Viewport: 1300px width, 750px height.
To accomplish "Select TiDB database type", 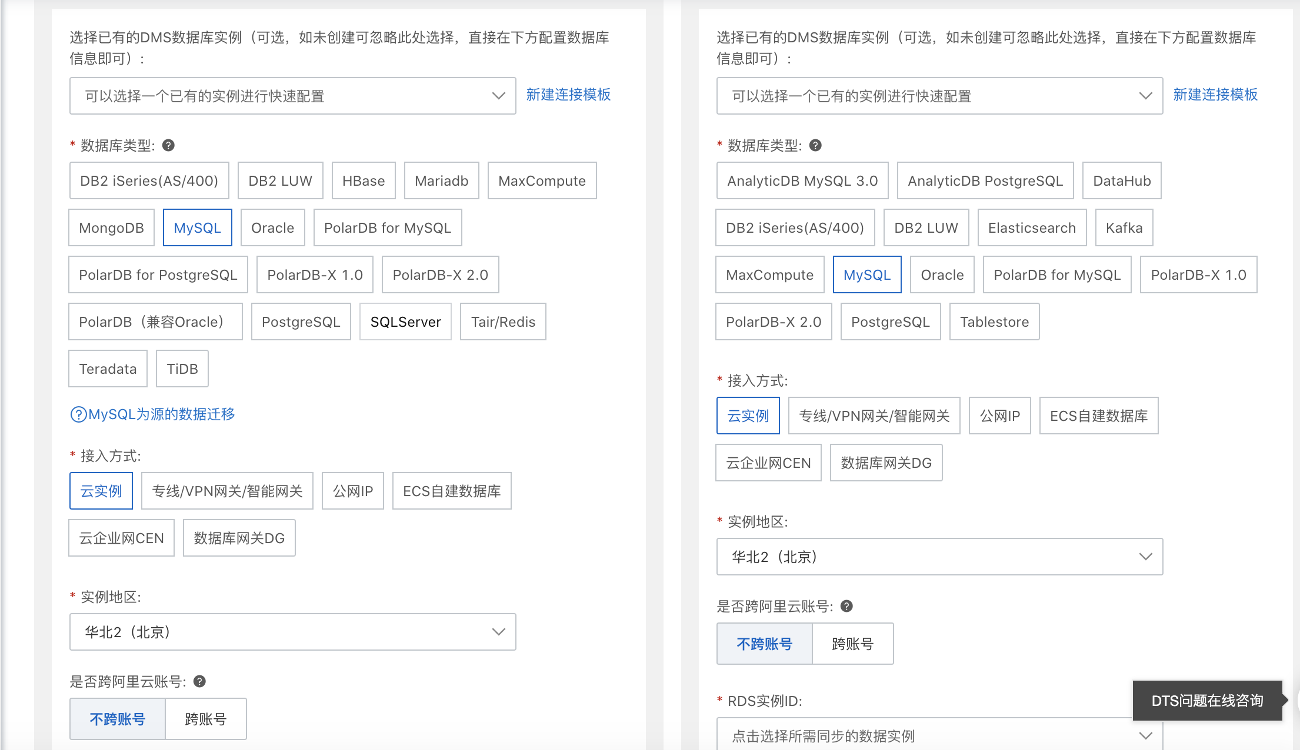I will coord(182,369).
